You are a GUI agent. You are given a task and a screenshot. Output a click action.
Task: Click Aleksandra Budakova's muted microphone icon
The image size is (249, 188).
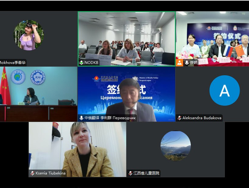180,118
